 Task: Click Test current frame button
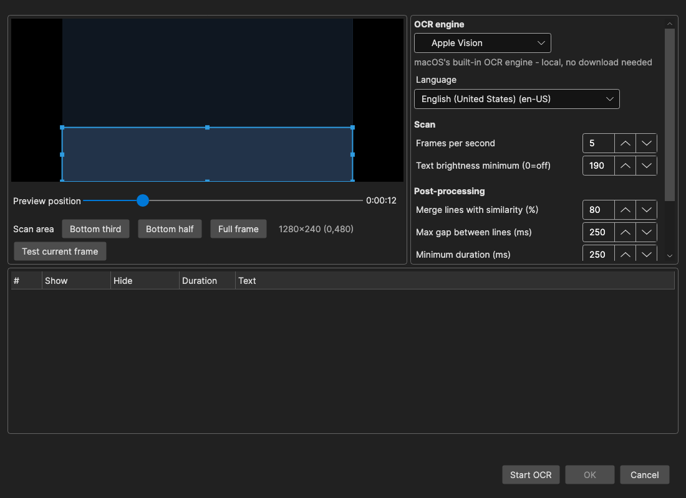60,251
